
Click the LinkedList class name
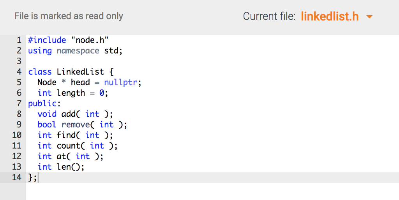coord(80,72)
